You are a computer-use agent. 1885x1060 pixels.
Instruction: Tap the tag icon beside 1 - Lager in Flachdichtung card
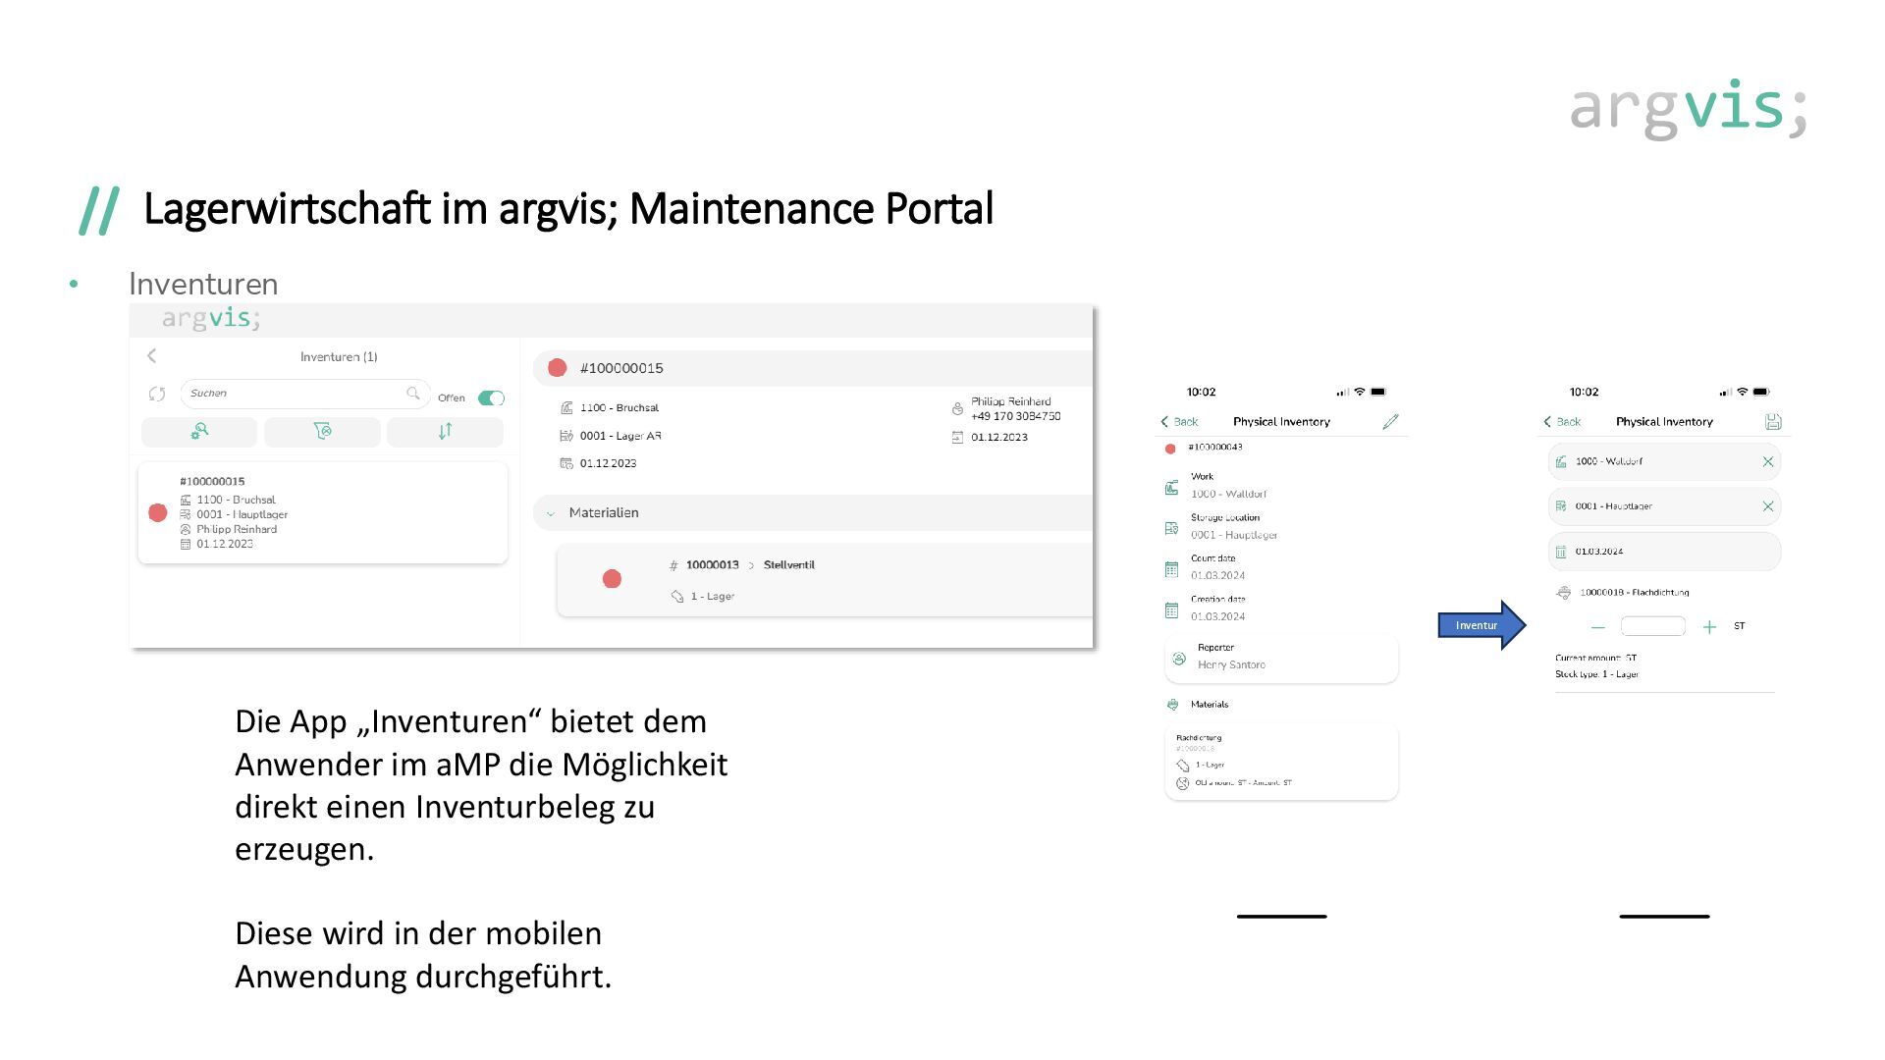tap(1182, 765)
